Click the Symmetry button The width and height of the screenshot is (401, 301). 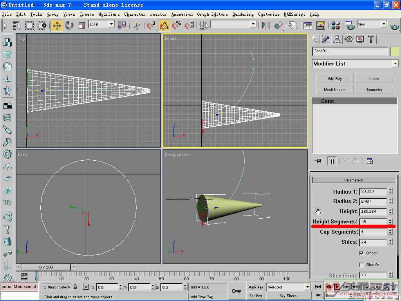[374, 90]
